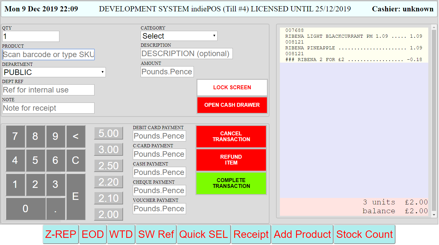Image resolution: width=439 pixels, height=245 pixels.
Task: Select Ribena 2 for £2 discount line
Action: point(354,60)
